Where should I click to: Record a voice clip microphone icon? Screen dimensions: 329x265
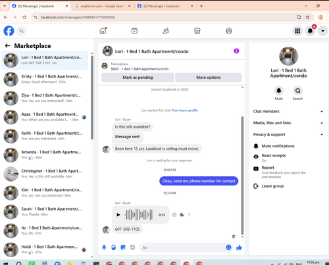click(x=104, y=247)
